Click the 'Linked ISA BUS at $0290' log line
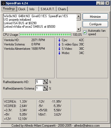The image size is (111, 128). (20, 23)
